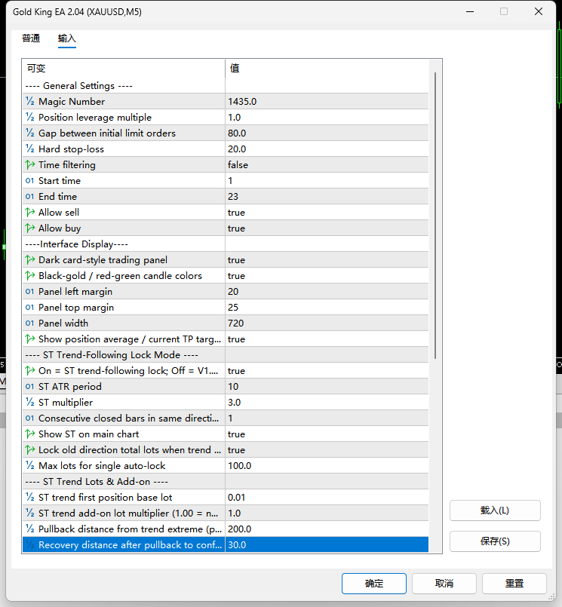Toggle Show ST on main chart value
This screenshot has height=607, width=562.
coord(327,434)
